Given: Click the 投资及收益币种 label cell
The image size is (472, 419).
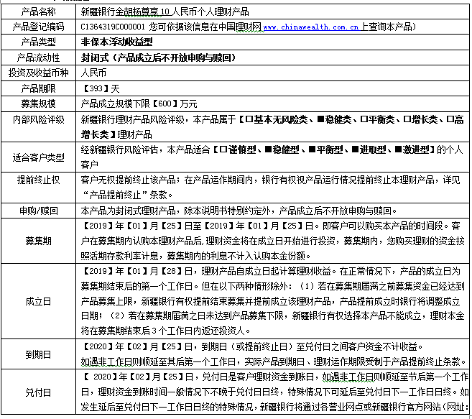Looking at the screenshot, I should (38, 73).
